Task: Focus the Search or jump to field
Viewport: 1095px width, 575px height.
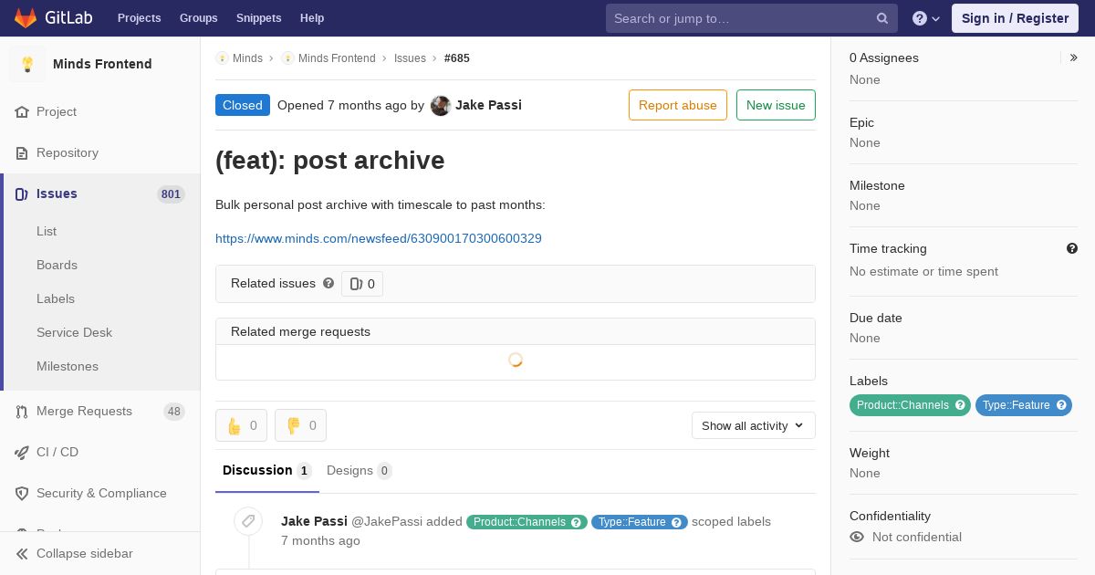Action: tap(752, 18)
